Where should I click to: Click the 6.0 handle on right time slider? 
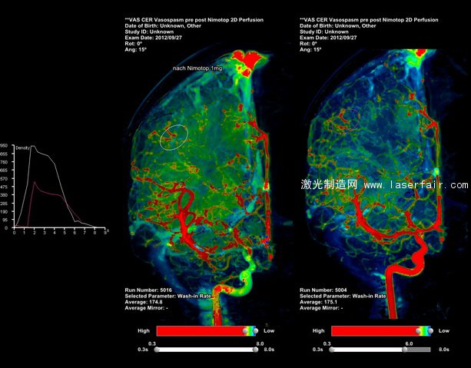pyautogui.click(x=404, y=349)
